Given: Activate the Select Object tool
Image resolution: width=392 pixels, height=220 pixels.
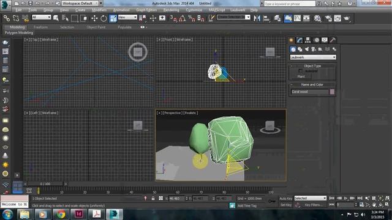Looking at the screenshot, I should point(56,18).
